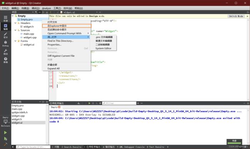Open the Design mode pencil icon
250x149 pixels.
(5, 35)
